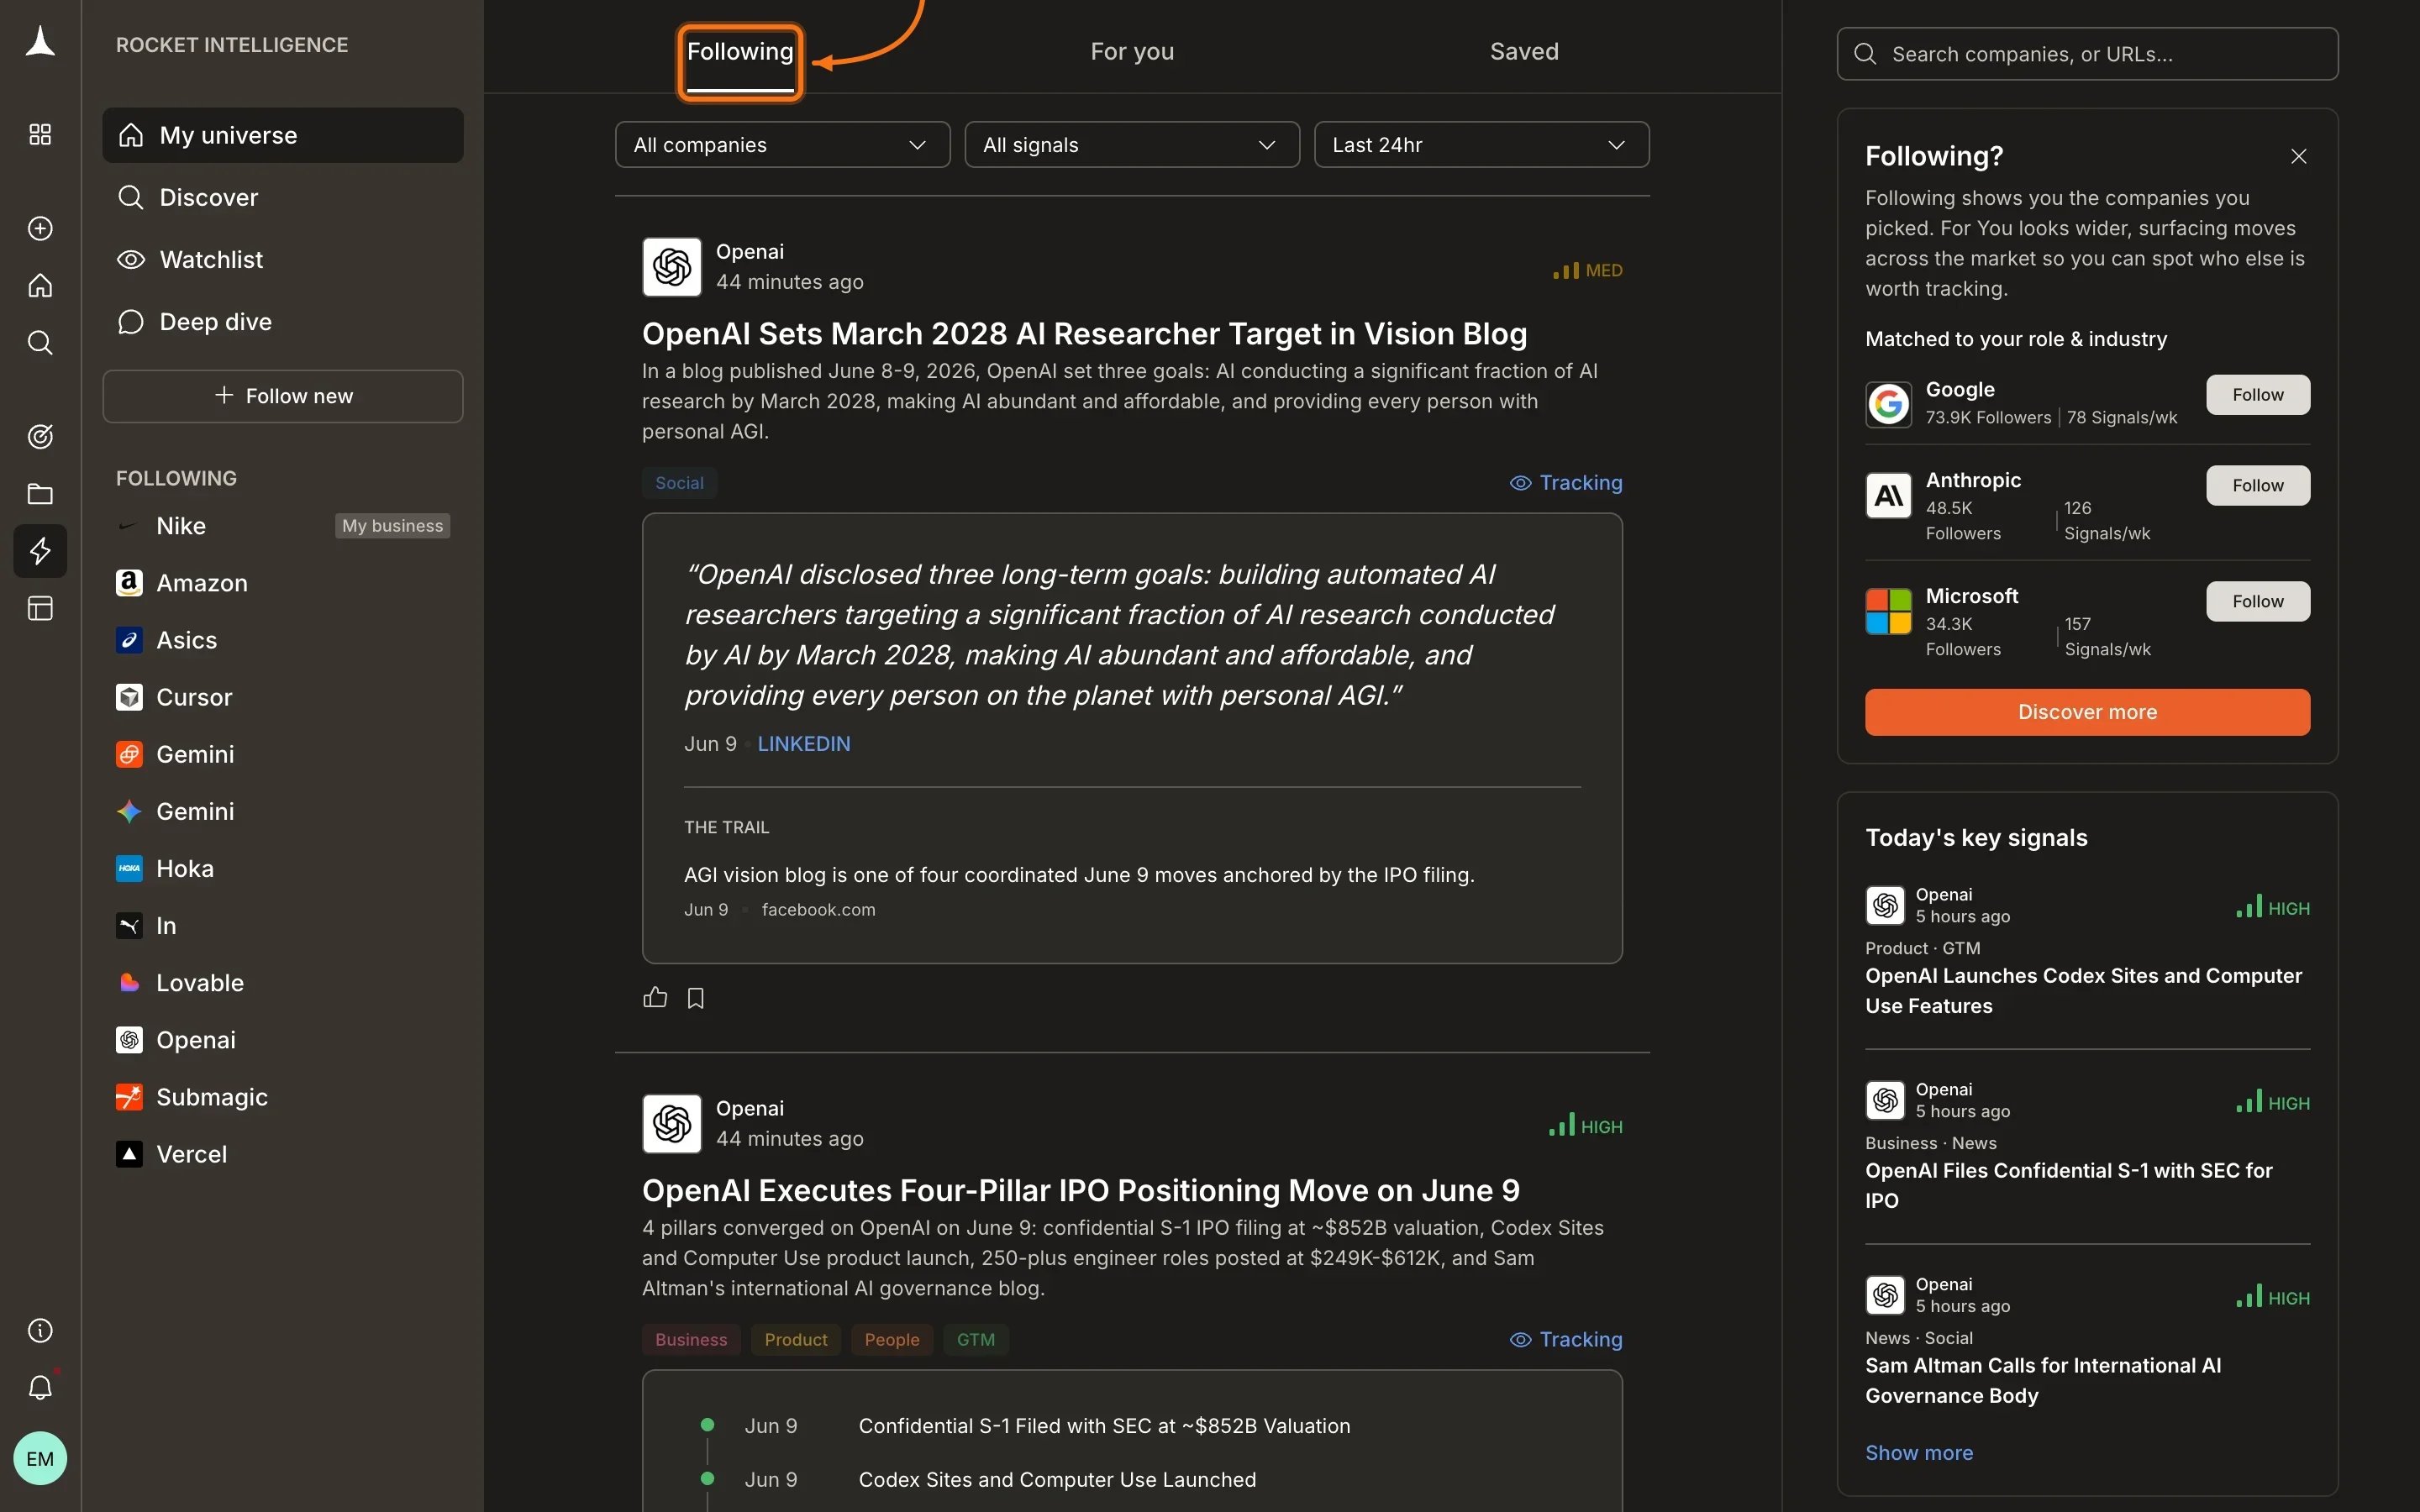Click the Vercel logo in Following list

point(129,1154)
